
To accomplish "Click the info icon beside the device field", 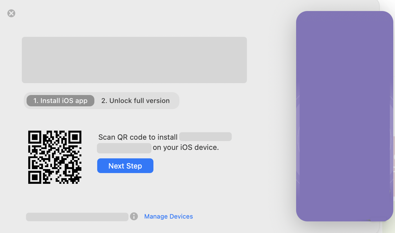I will pyautogui.click(x=134, y=216).
